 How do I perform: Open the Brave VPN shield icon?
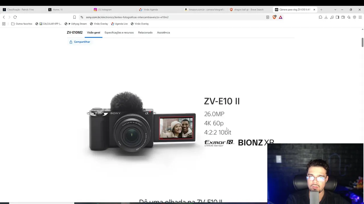coord(355,17)
